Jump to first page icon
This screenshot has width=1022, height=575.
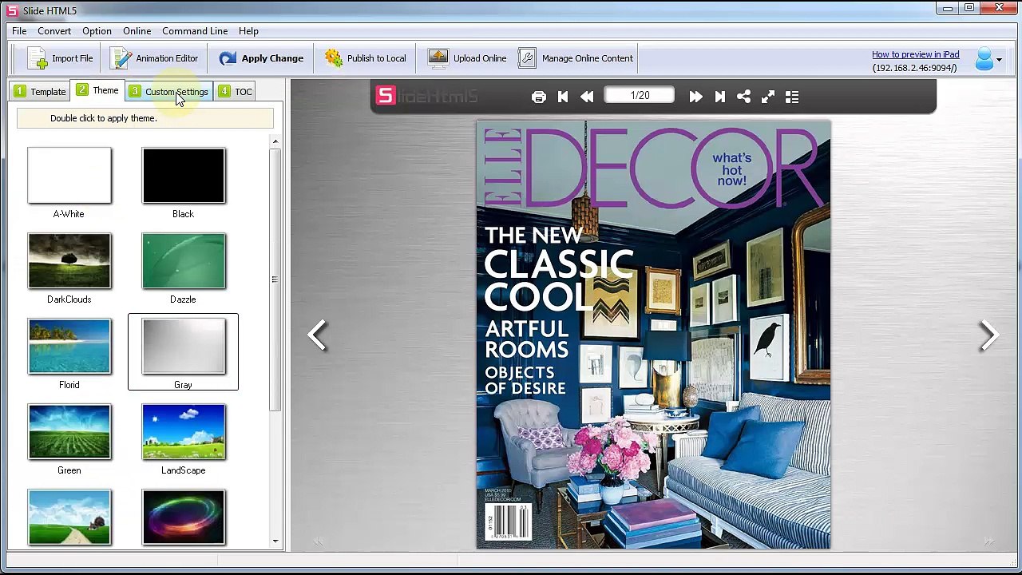(x=563, y=97)
